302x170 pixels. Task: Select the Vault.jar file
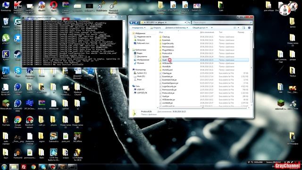tap(166, 96)
